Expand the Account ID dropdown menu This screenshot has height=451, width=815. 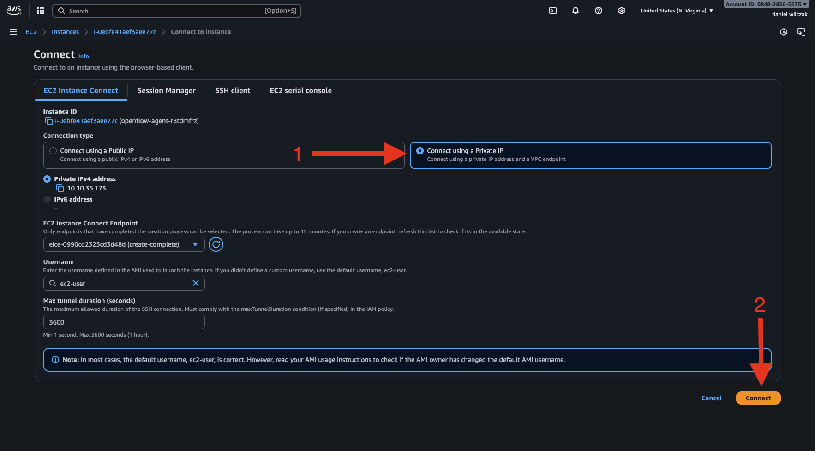coord(766,4)
